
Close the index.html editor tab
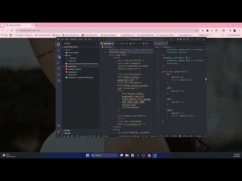(x=113, y=44)
